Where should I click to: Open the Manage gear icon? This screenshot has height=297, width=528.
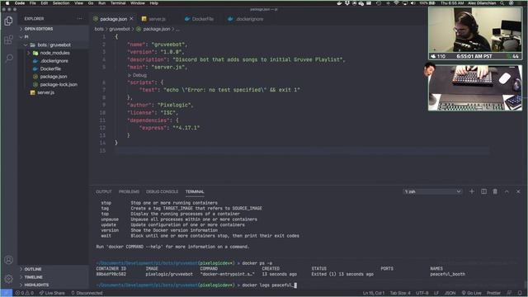pyautogui.click(x=9, y=279)
